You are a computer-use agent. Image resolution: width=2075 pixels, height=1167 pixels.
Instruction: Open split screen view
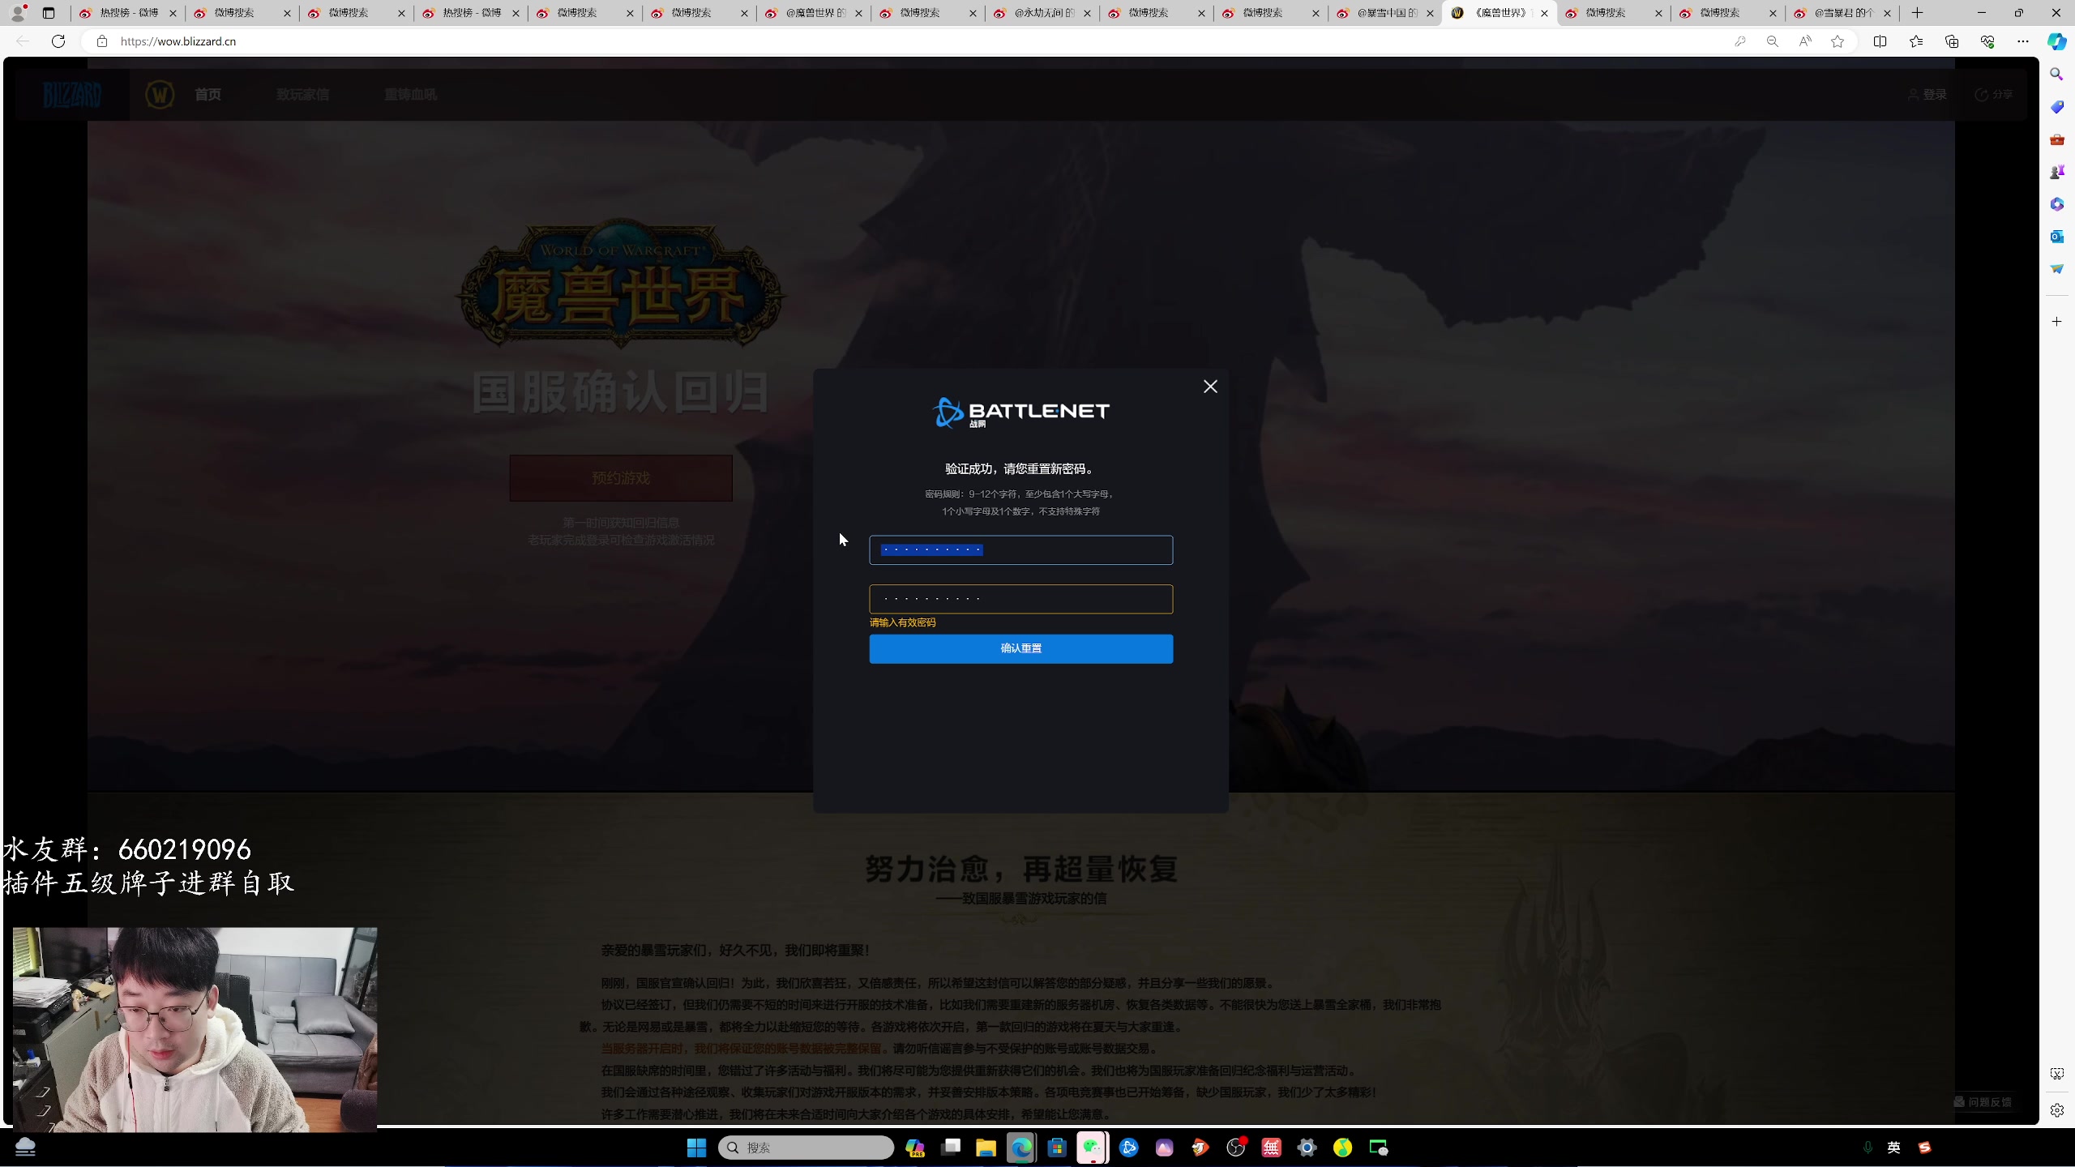tap(1880, 41)
